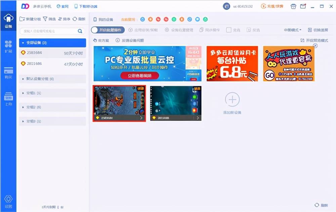Toggle the batch operation switch
Viewport: 336px width, 212px height.
tap(108, 30)
